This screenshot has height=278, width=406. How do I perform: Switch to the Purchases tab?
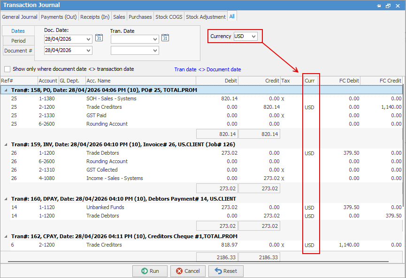[140, 17]
